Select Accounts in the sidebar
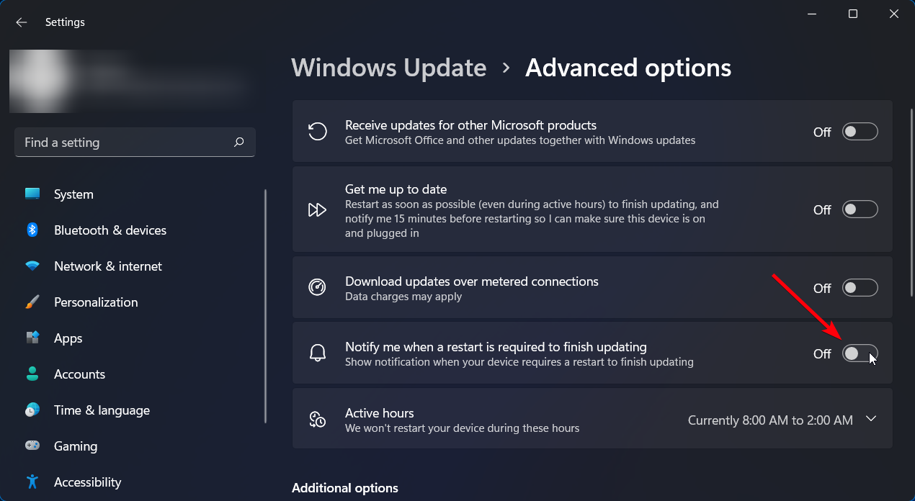Viewport: 915px width, 501px height. pos(79,374)
